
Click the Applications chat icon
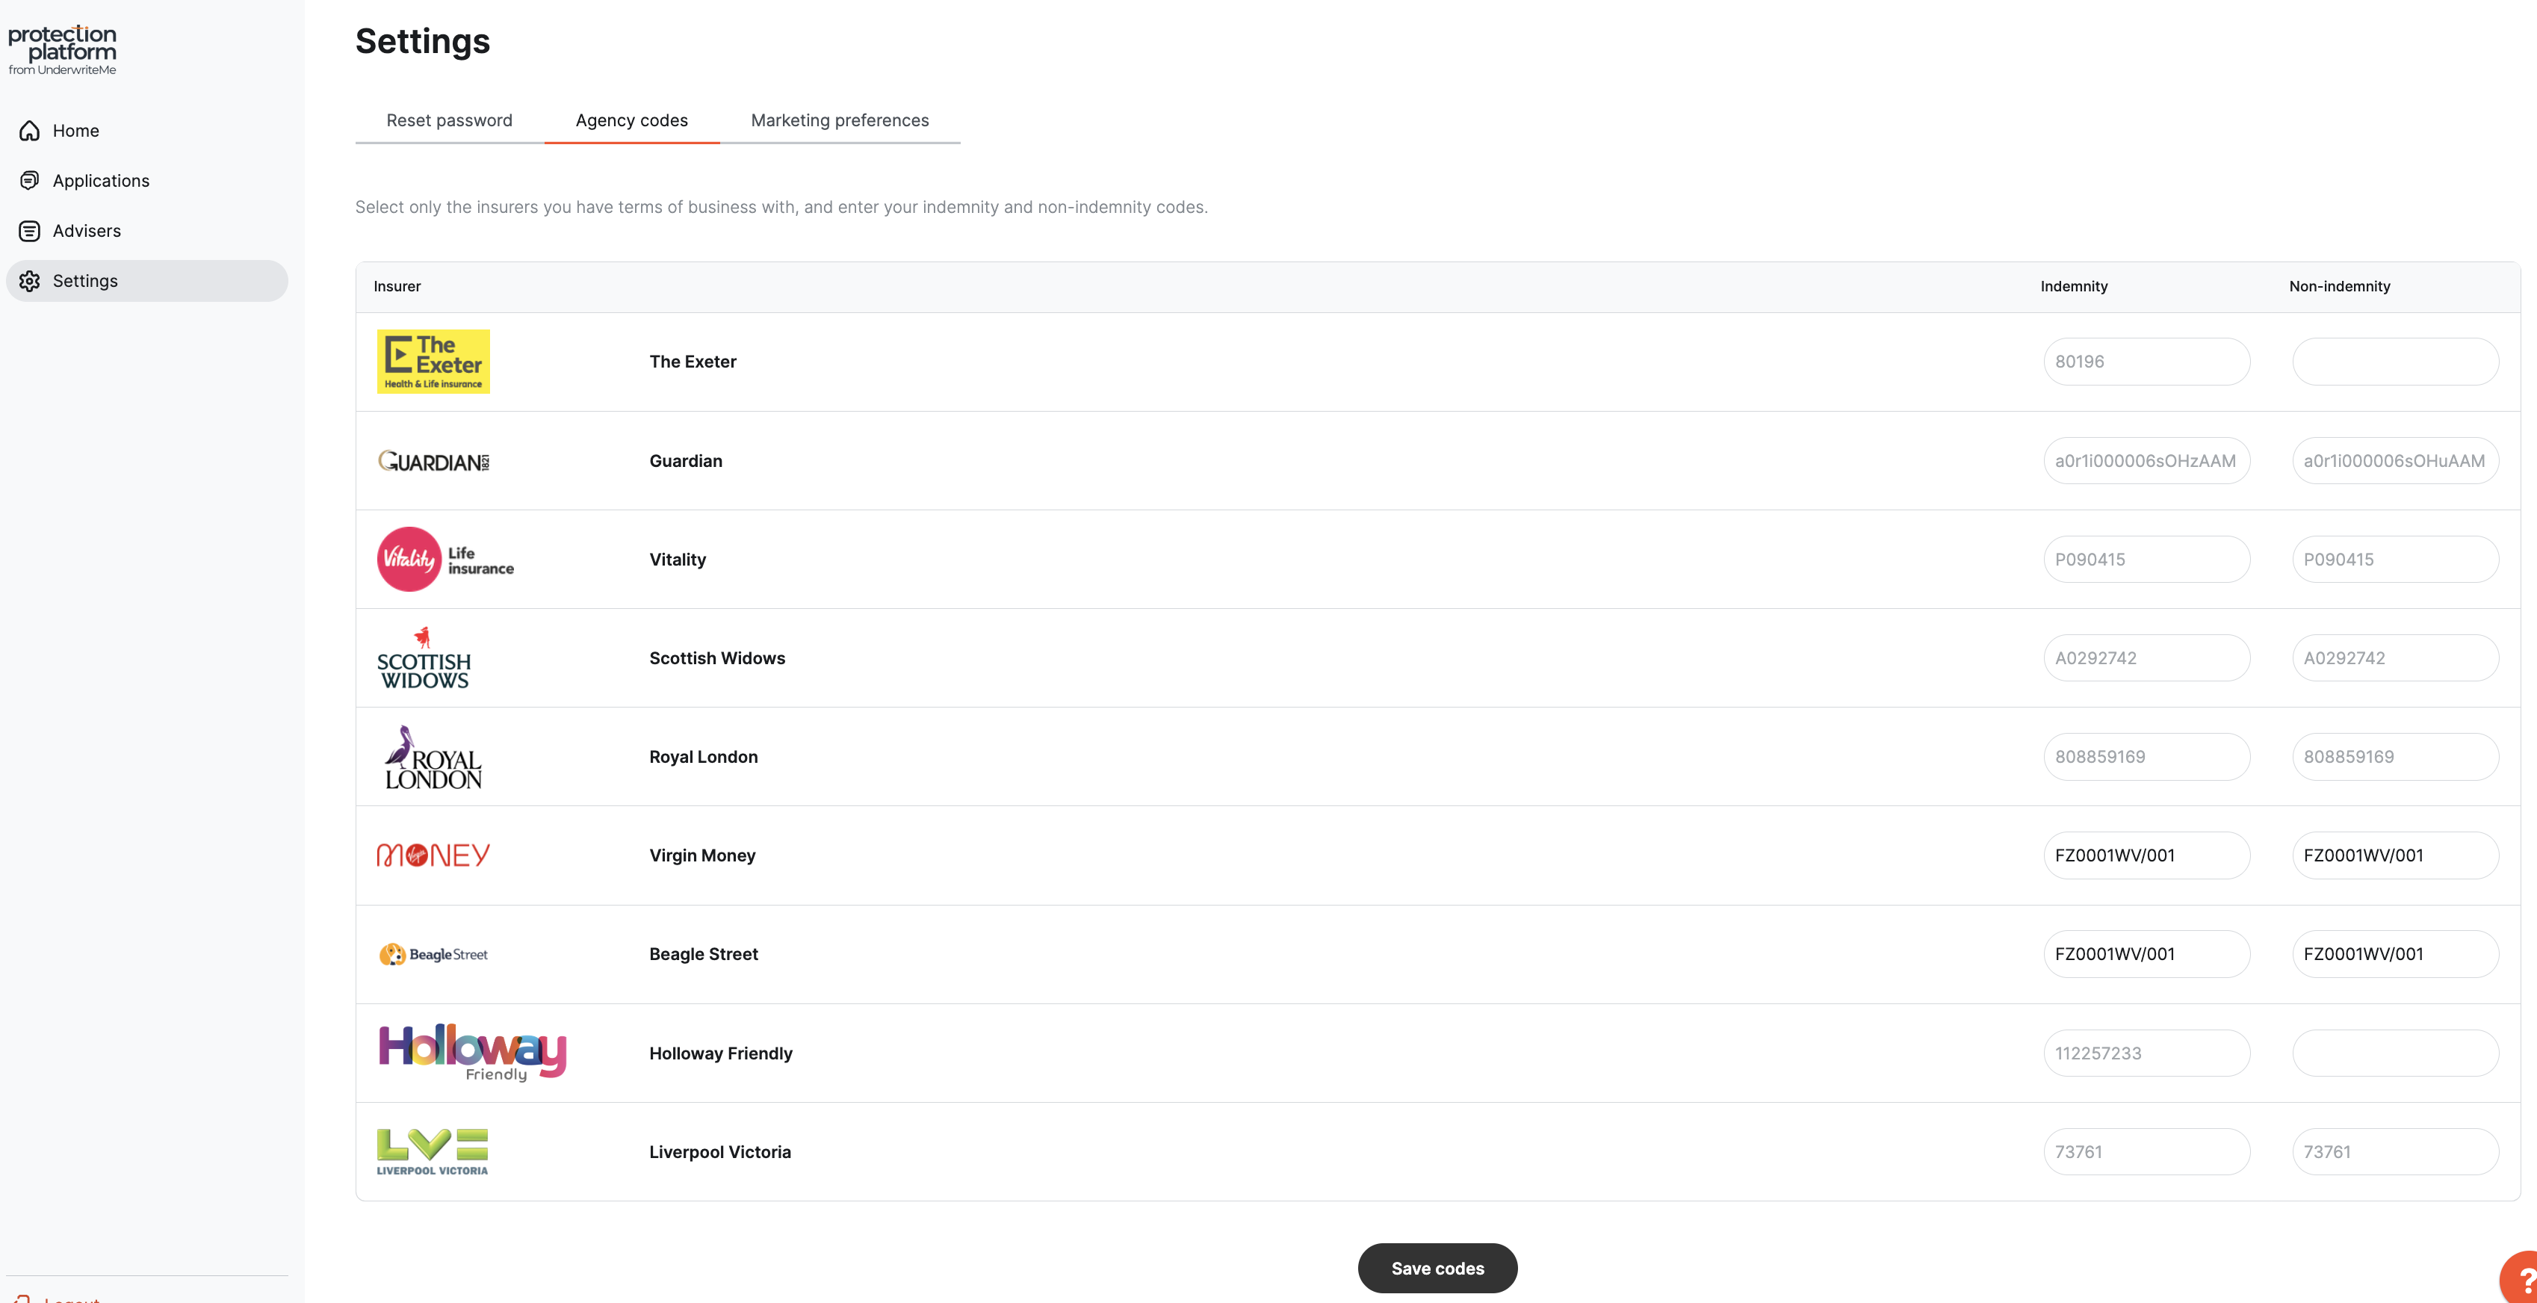[30, 180]
